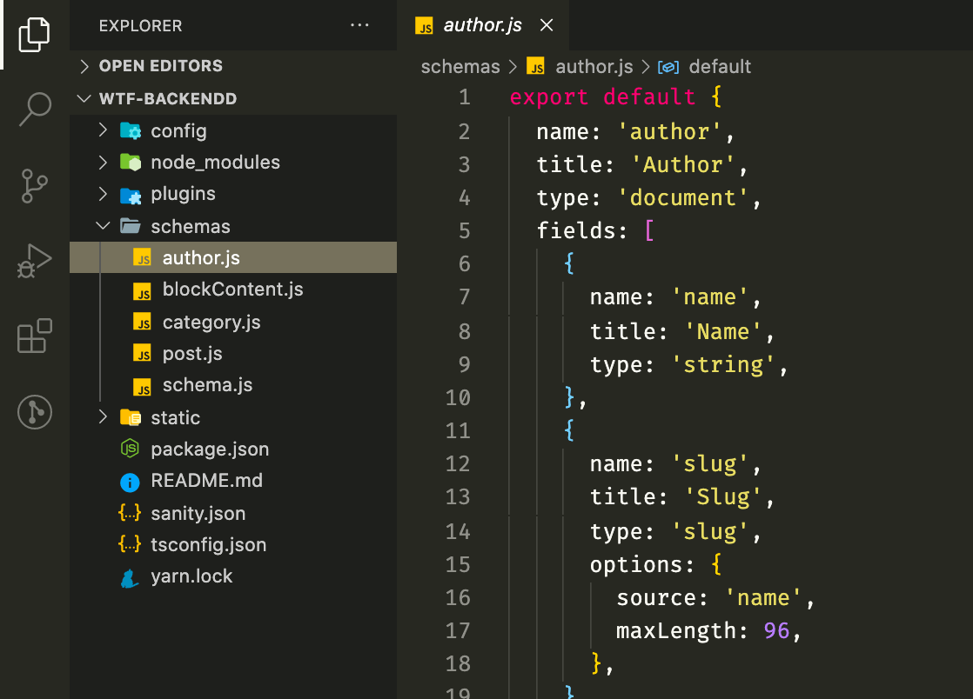Image resolution: width=973 pixels, height=699 pixels.
Task: Expand the node_modules folder
Action: point(215,163)
